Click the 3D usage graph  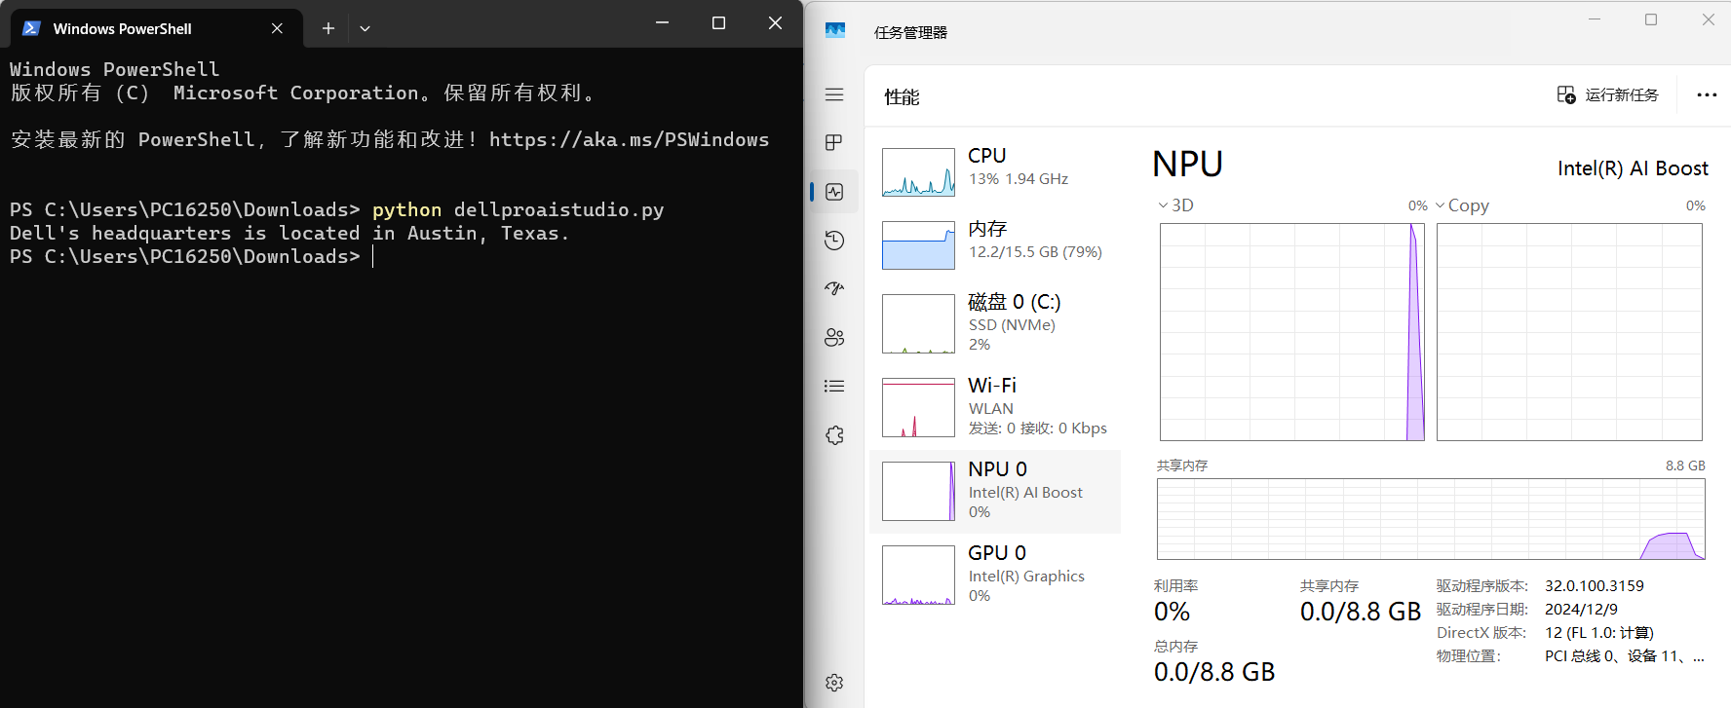(1292, 332)
